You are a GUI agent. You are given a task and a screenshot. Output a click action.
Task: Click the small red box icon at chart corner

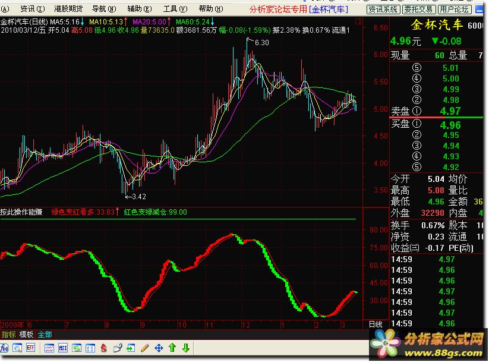[358, 21]
